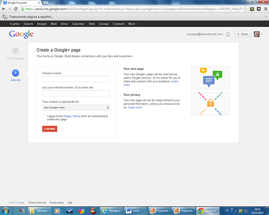Open the Inbound folder in the taskbar

pos(40,211)
